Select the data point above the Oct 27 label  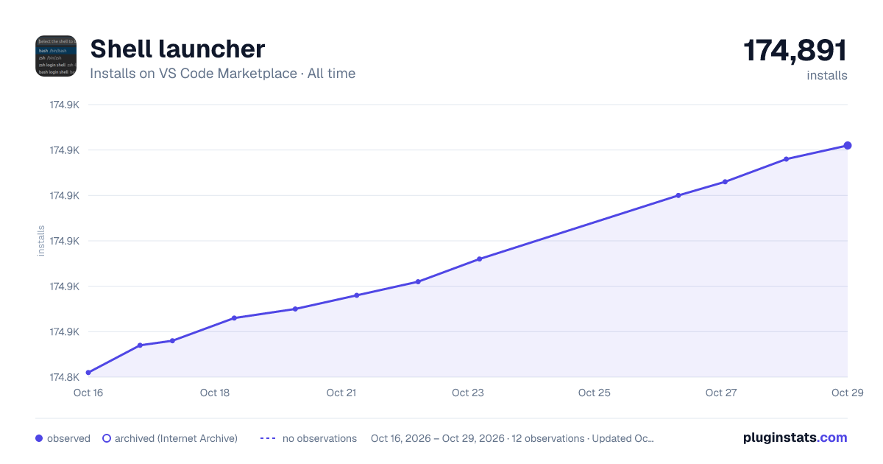click(x=725, y=182)
